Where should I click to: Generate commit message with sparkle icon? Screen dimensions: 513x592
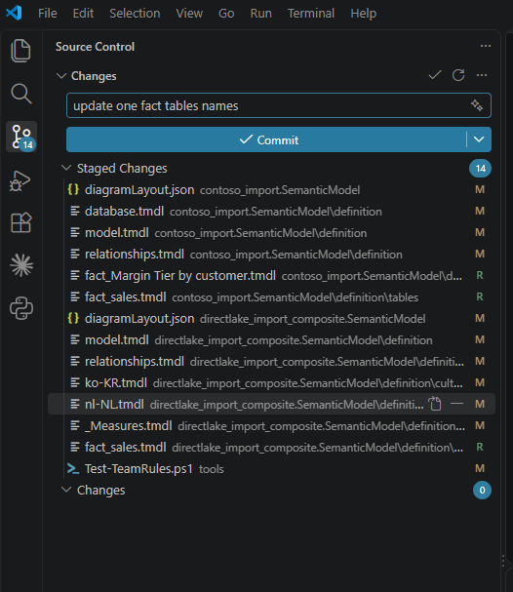pos(477,105)
